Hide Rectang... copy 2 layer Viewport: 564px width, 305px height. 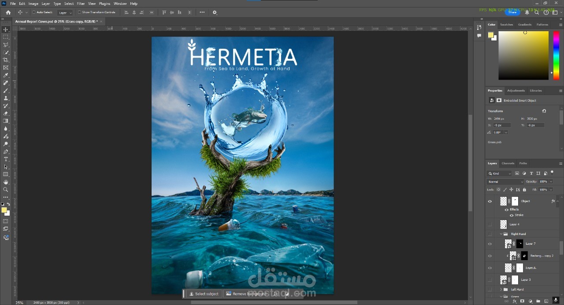point(490,256)
